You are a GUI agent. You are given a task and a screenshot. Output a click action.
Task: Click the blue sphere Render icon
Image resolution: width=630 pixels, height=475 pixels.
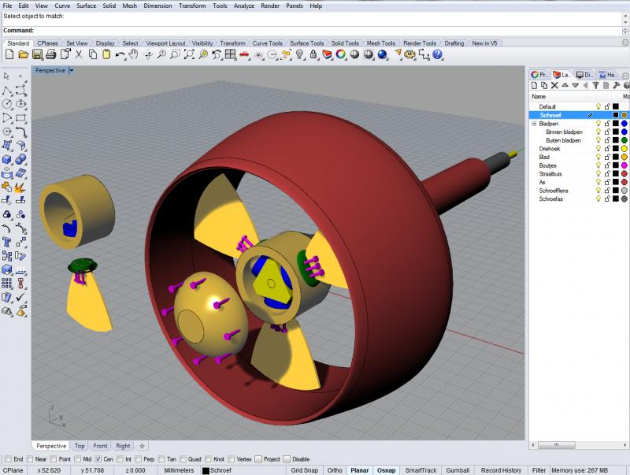pos(383,54)
